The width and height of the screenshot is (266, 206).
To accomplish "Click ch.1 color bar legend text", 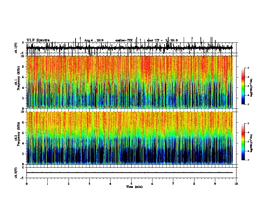I will pyautogui.click(x=251, y=88).
